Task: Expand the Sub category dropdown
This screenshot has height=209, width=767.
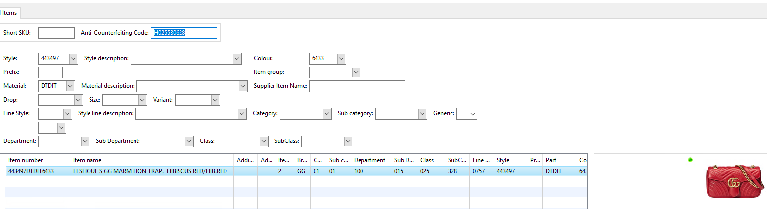Action: (x=422, y=114)
